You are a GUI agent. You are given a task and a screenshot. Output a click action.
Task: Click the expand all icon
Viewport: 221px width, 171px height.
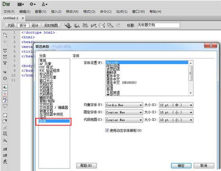click(x=5, y=63)
